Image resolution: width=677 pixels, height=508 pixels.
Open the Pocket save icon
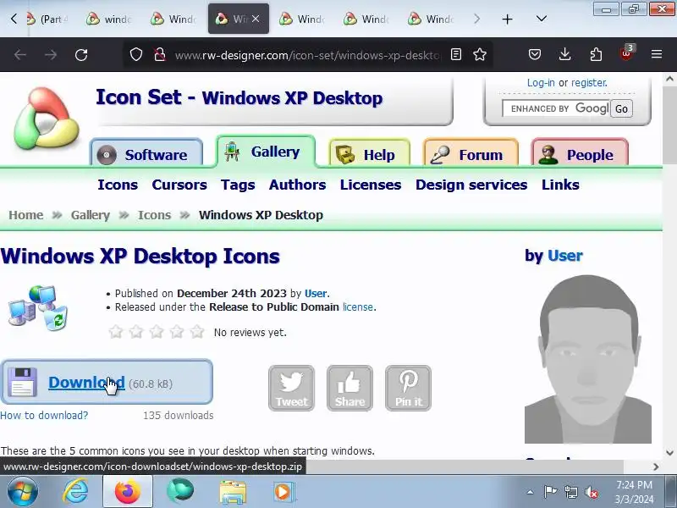pyautogui.click(x=535, y=54)
